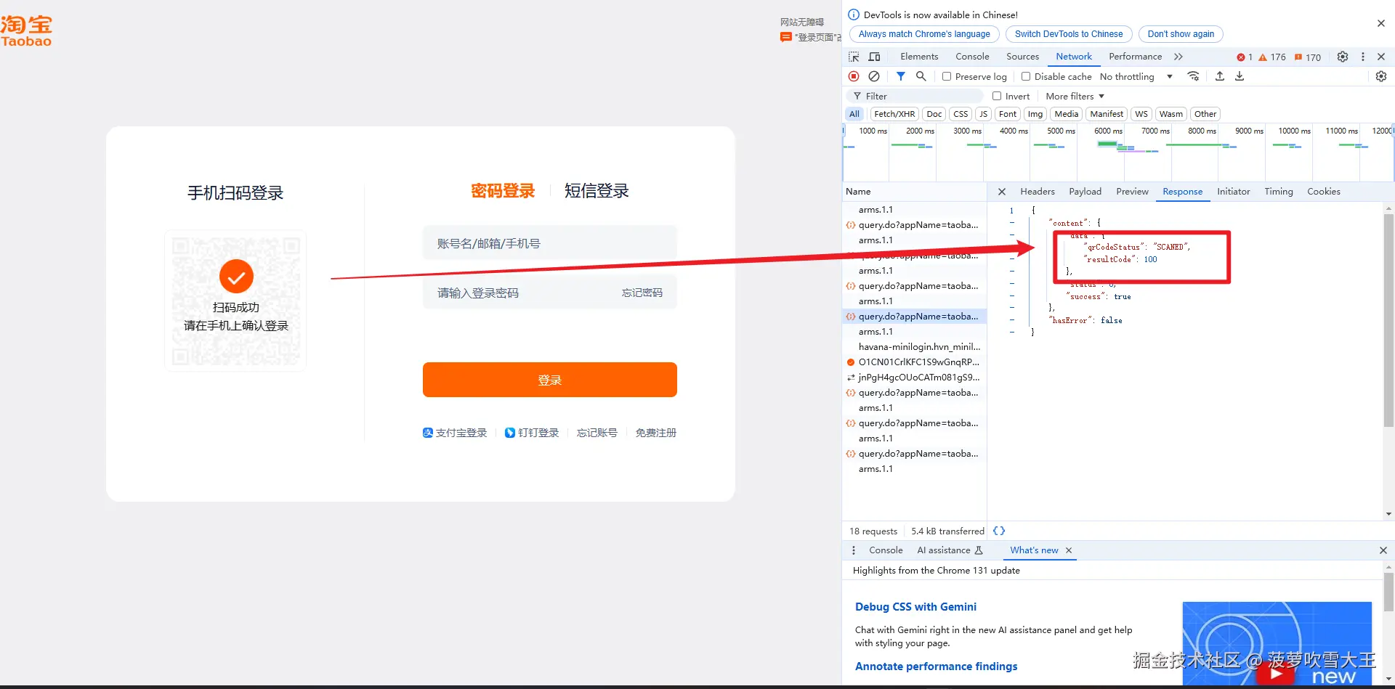Activate the inspect element picker icon

[x=854, y=57]
